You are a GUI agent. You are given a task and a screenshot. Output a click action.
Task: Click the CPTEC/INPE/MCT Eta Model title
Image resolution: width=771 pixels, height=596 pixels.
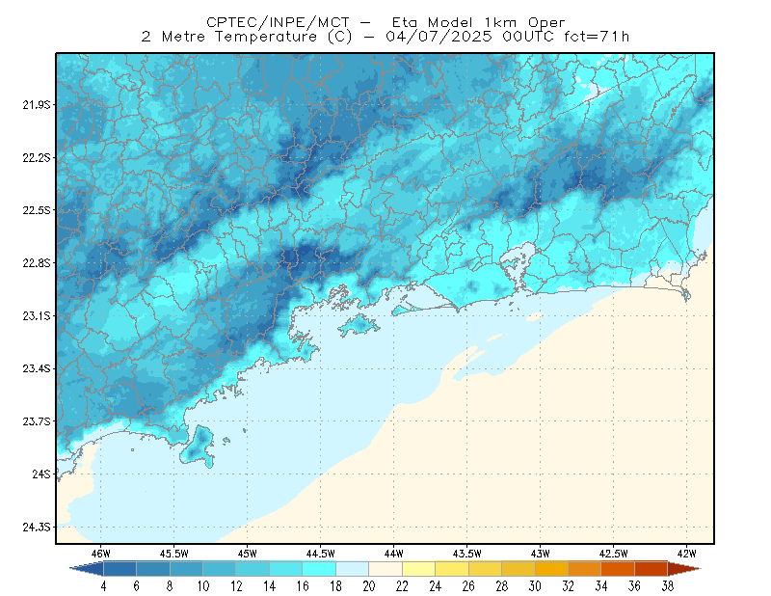click(x=385, y=22)
